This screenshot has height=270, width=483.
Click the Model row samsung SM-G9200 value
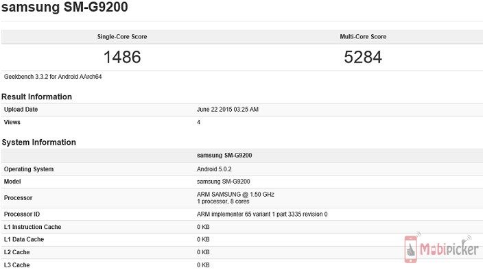(224, 182)
